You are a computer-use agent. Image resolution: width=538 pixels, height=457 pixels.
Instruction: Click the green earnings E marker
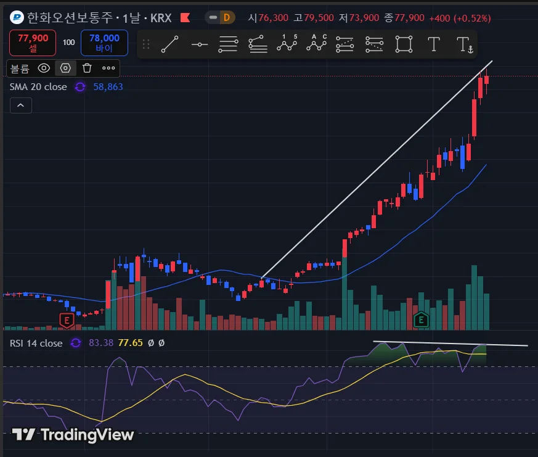click(421, 320)
